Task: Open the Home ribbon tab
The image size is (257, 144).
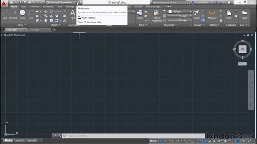Action: pyautogui.click(x=14, y=7)
